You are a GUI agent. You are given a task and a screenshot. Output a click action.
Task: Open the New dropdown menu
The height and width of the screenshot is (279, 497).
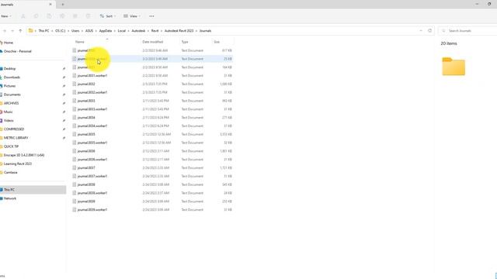pos(5,16)
